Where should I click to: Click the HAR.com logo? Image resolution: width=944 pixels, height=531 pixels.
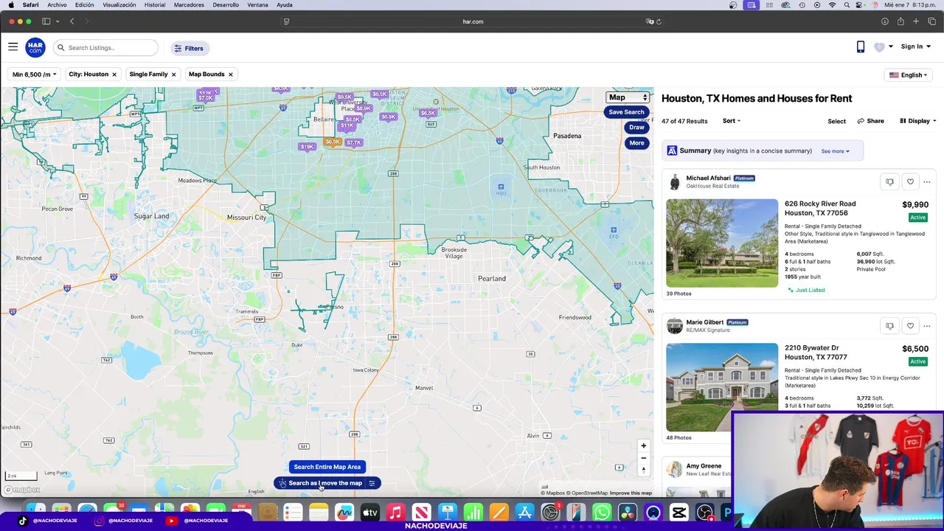(x=35, y=48)
